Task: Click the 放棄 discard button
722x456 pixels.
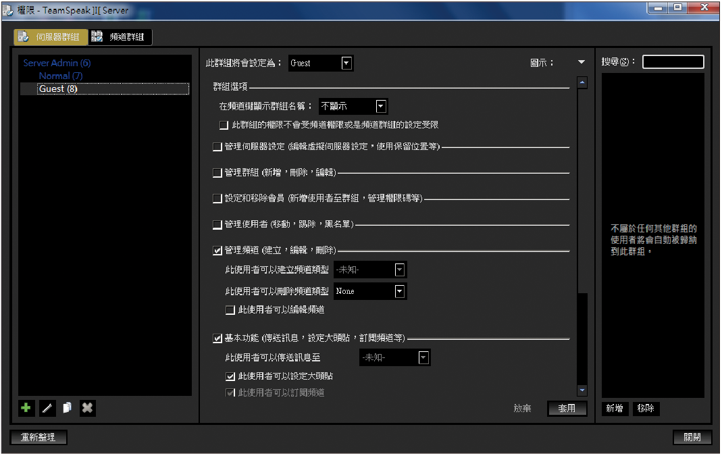Action: click(522, 409)
